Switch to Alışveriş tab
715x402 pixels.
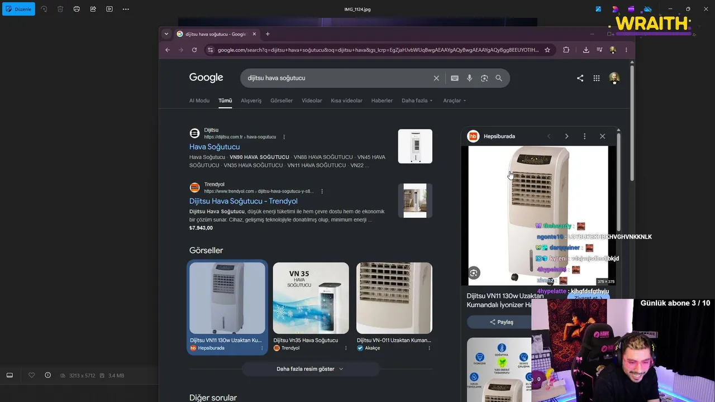(251, 100)
